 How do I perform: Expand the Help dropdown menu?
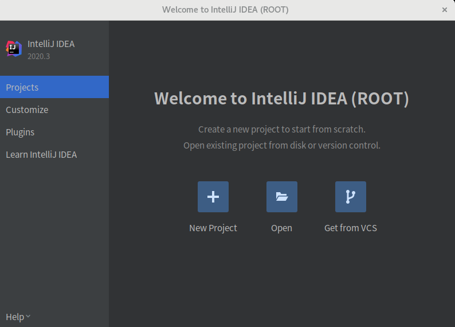[x=18, y=317]
